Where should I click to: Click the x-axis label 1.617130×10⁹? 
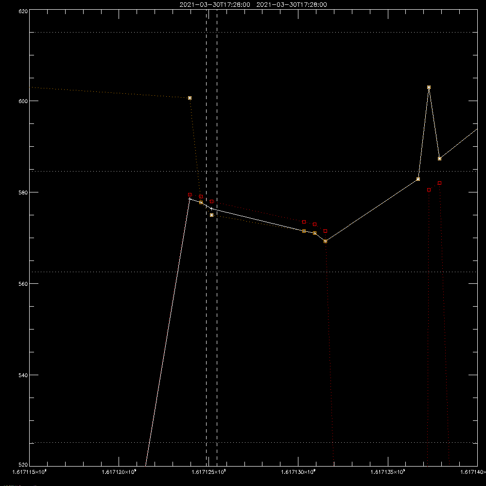[298, 472]
